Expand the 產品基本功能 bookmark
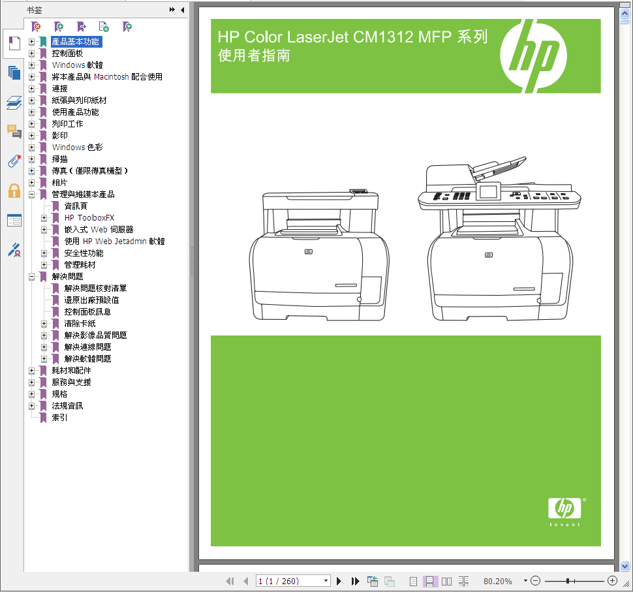This screenshot has width=633, height=592. [x=31, y=42]
